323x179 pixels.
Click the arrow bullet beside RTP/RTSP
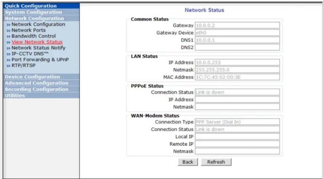tap(8, 66)
